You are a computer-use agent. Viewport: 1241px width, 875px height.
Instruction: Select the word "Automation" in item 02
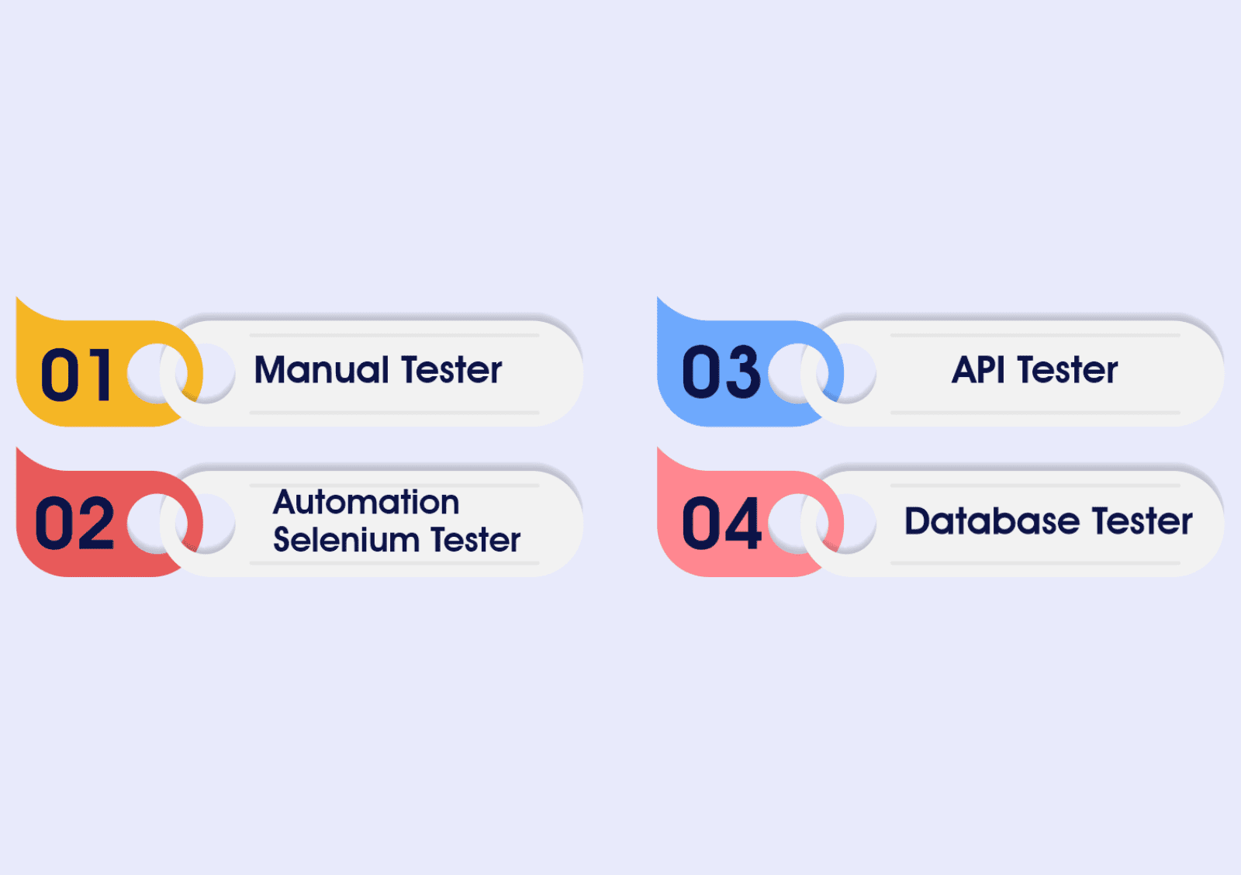point(366,503)
